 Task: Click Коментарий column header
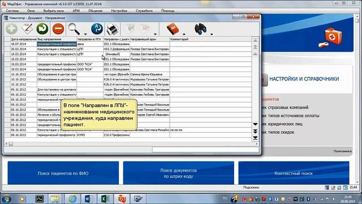(x=210, y=39)
